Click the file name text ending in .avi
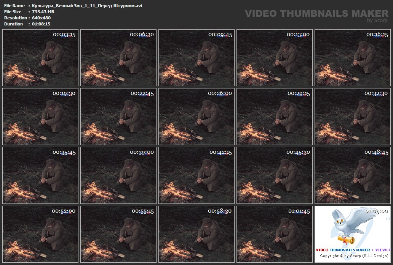393x265 pixels. coord(87,6)
